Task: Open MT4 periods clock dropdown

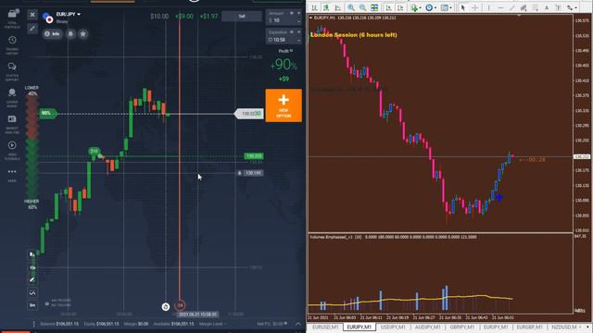Action: pyautogui.click(x=430, y=7)
